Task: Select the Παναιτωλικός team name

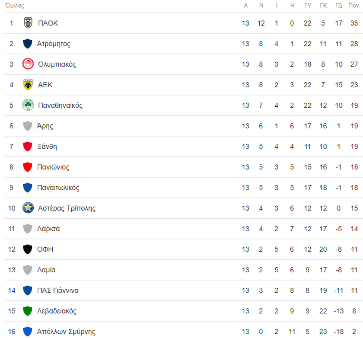Action: 58,188
